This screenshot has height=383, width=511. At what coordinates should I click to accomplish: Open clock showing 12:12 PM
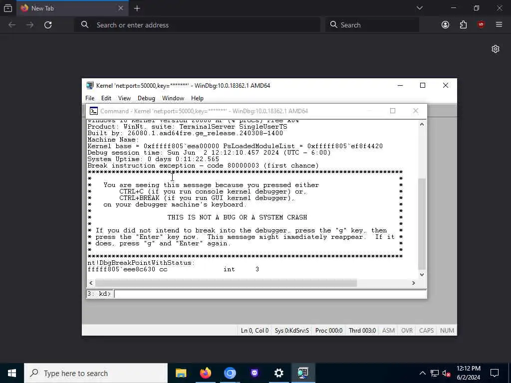[468, 373]
